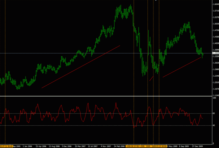
Task: Click the 6 Sep 2009 date label
Action: [x=184, y=146]
